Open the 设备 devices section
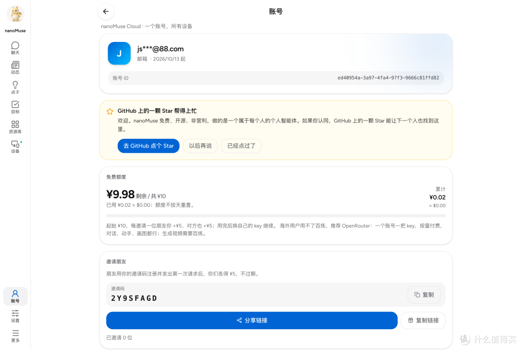The width and height of the screenshot is (521, 350). 15,147
